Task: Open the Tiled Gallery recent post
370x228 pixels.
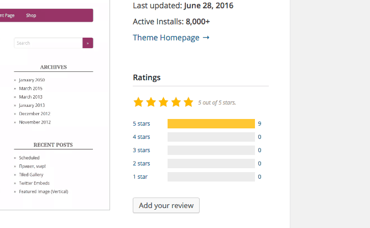Action: coord(31,174)
